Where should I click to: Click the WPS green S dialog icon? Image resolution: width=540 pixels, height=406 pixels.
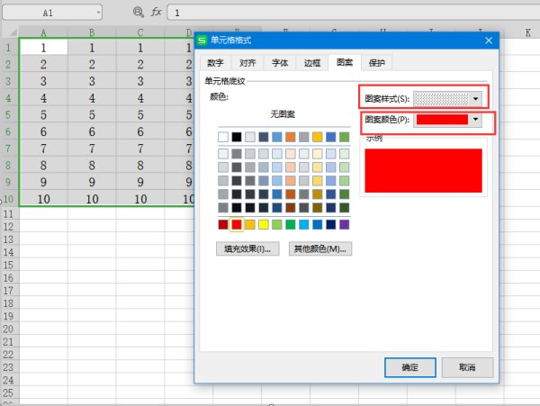coord(202,41)
